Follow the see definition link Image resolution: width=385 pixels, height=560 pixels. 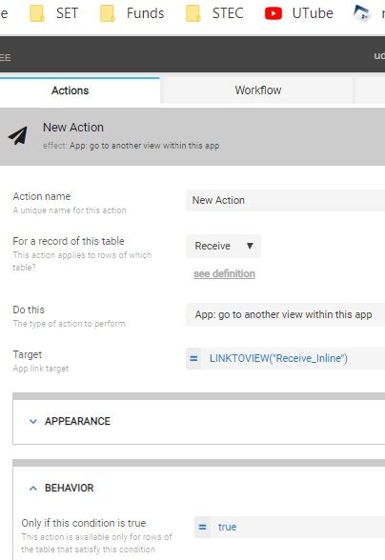point(224,274)
